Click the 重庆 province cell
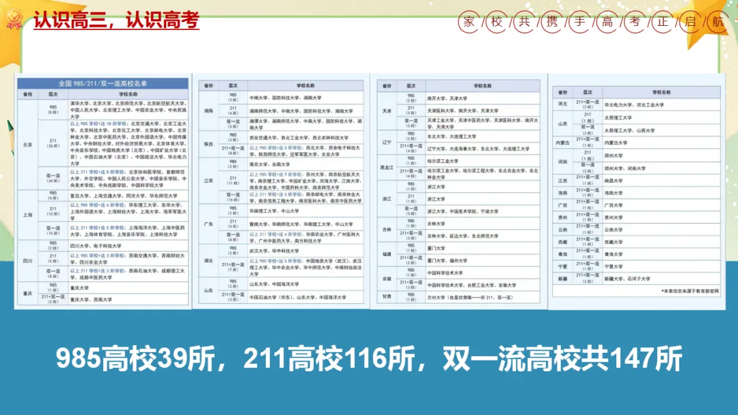Screen dimensions: 738x415 coord(28,294)
